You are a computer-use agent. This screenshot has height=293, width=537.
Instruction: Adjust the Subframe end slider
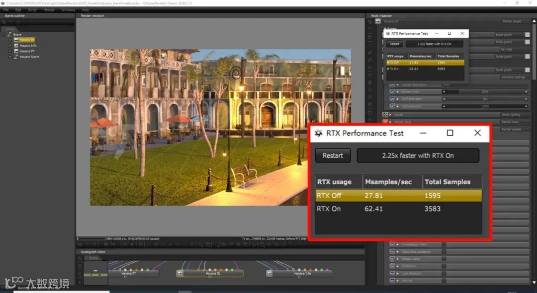(x=485, y=106)
